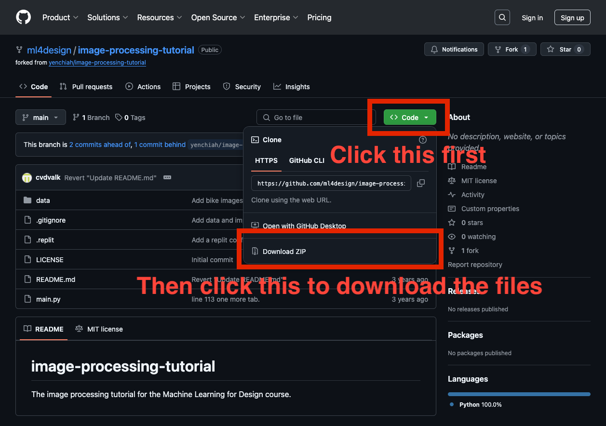Expand the Product menu in header
The image size is (606, 426).
click(60, 17)
